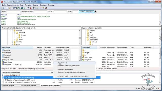
Task: Choose Очистить выбранные menu entry
Action: click(75, 70)
